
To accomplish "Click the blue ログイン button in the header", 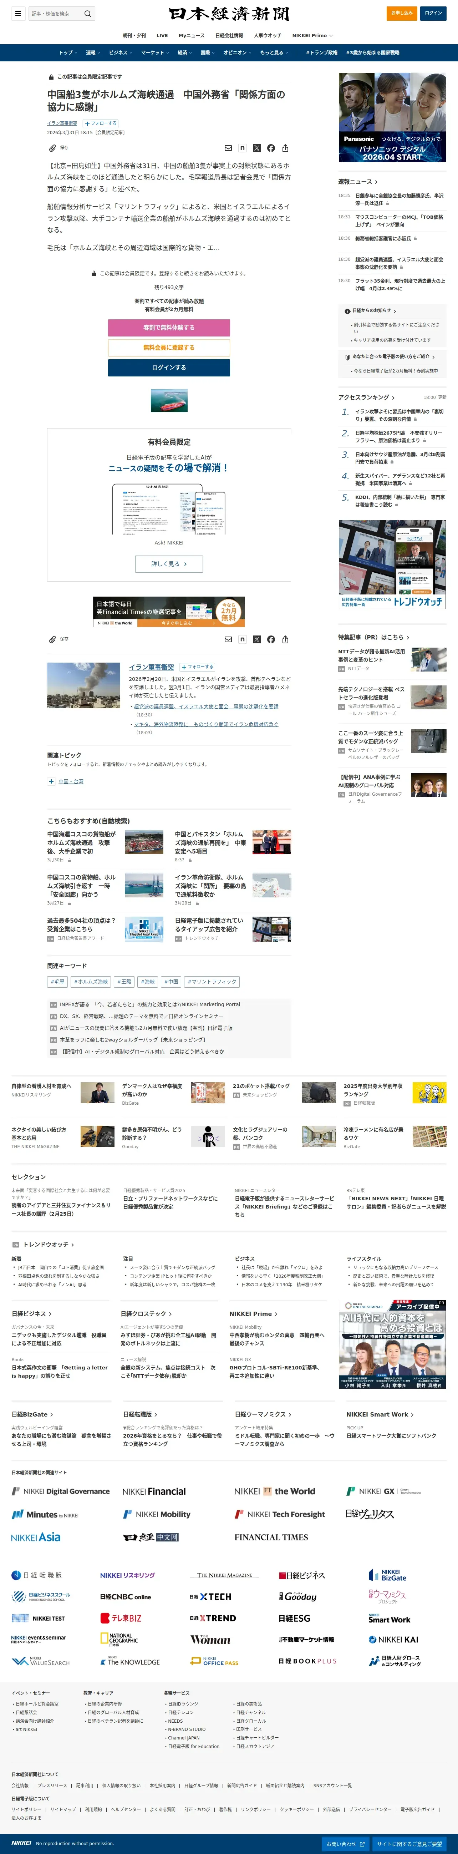I will tap(433, 13).
